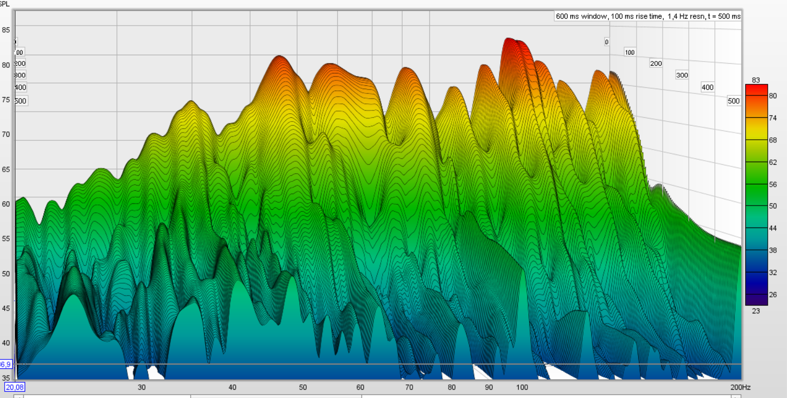Click the '85' label on the SPL axis
This screenshot has width=787, height=398.
(6, 30)
